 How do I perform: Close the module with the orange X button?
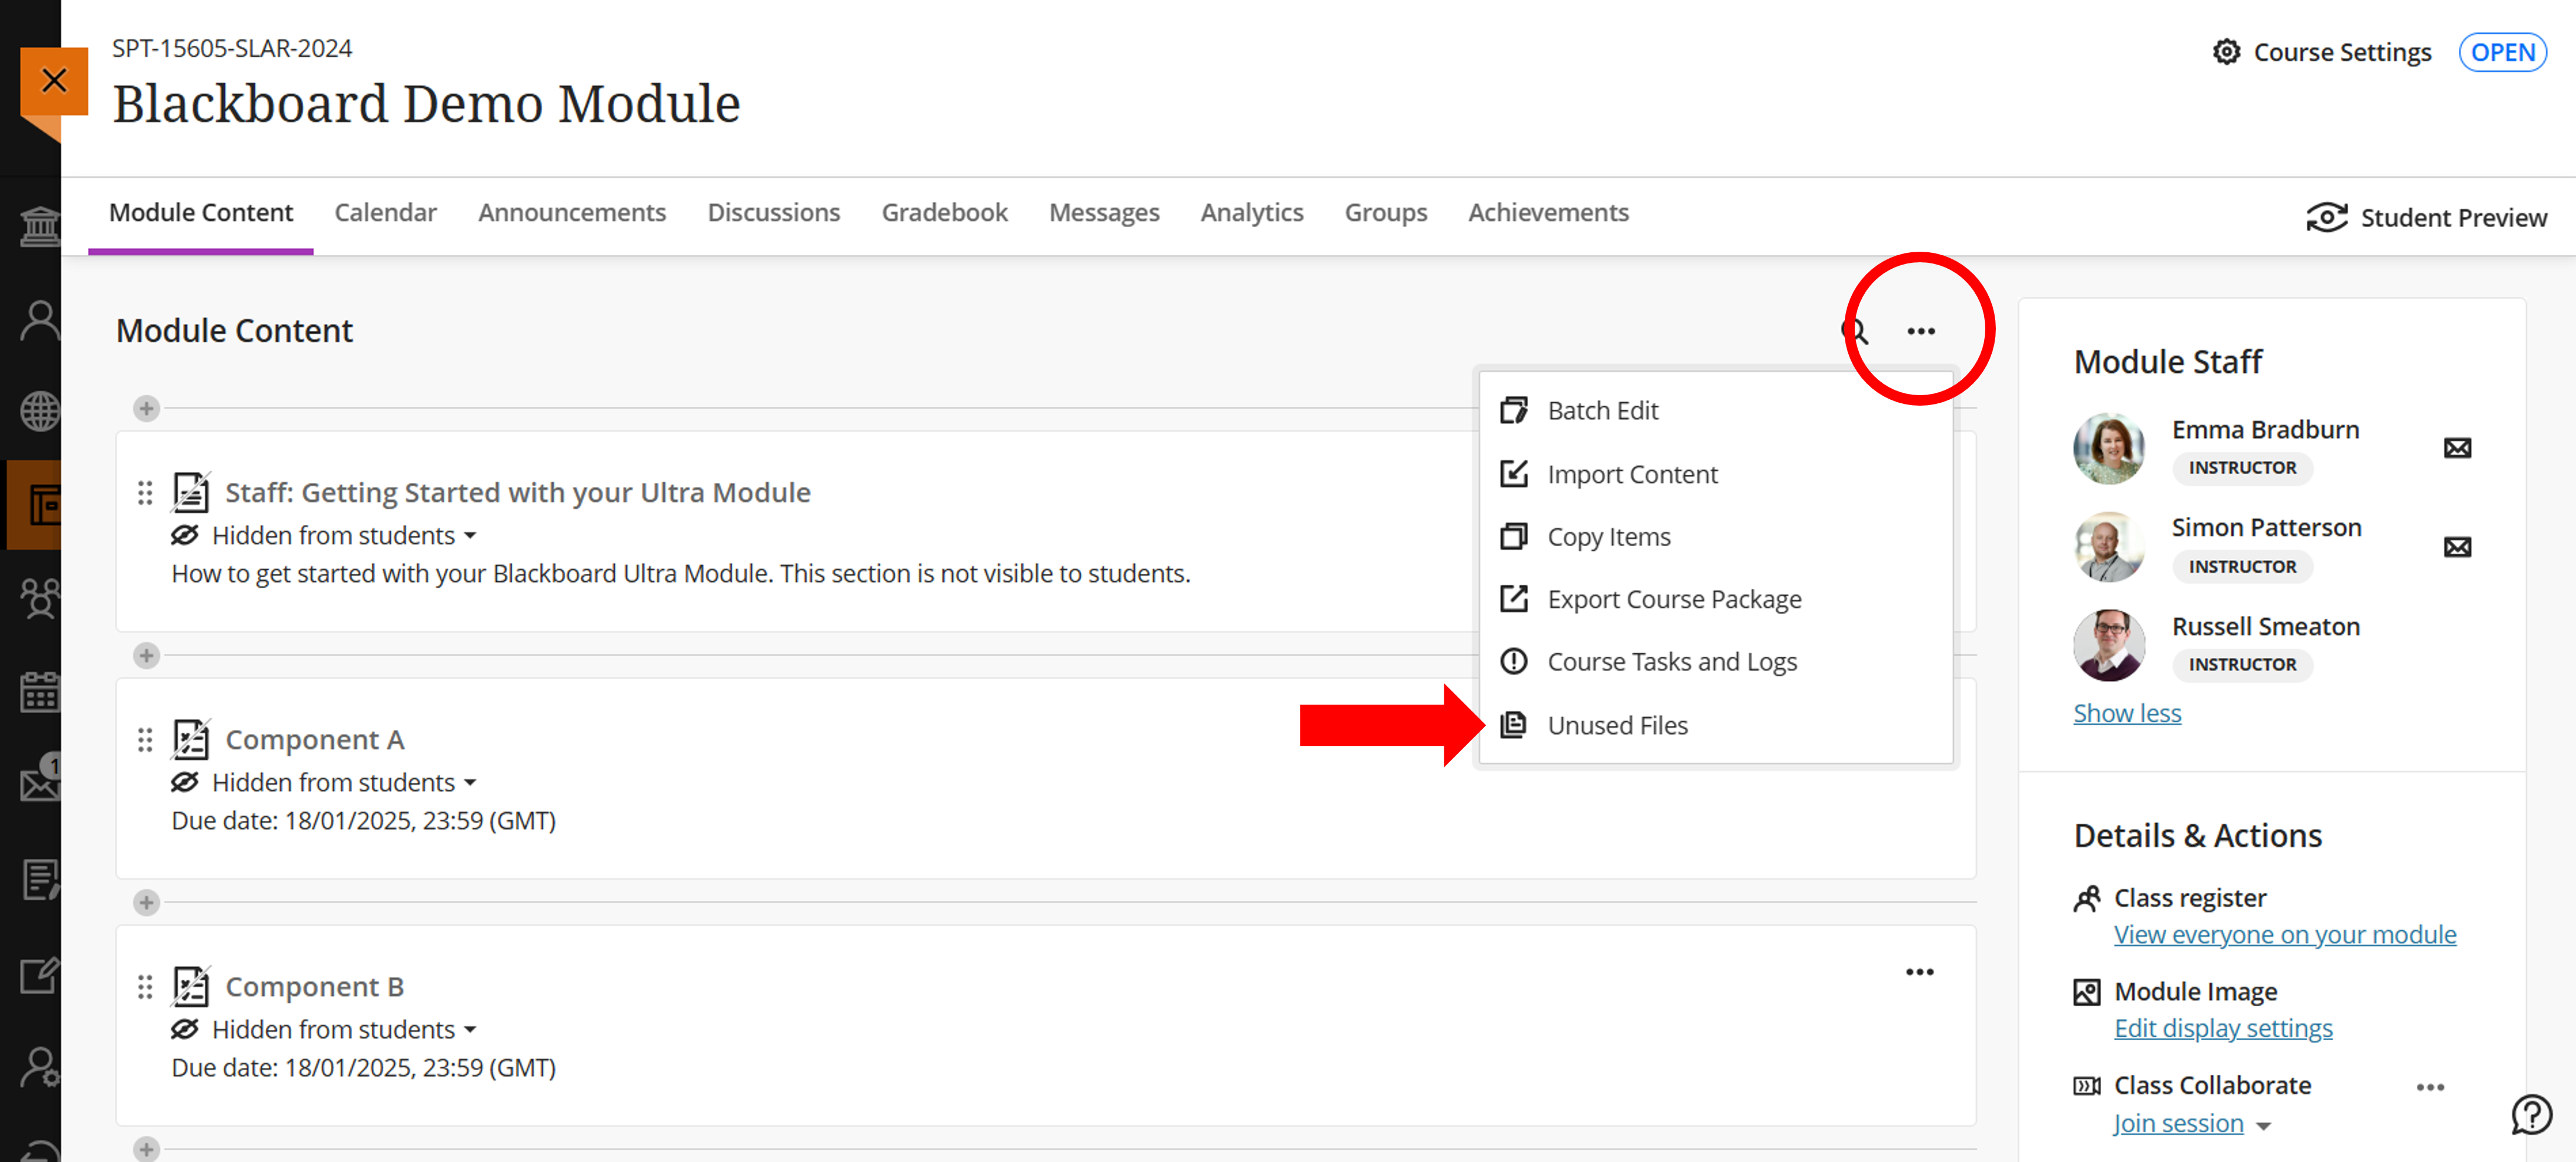pyautogui.click(x=54, y=80)
